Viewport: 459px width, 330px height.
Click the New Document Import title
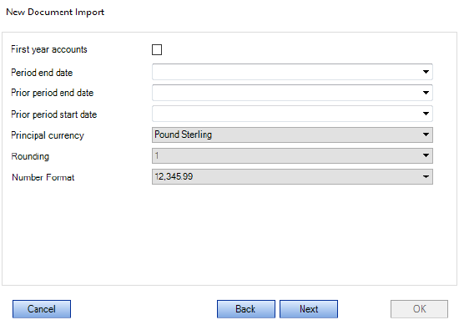pos(55,12)
